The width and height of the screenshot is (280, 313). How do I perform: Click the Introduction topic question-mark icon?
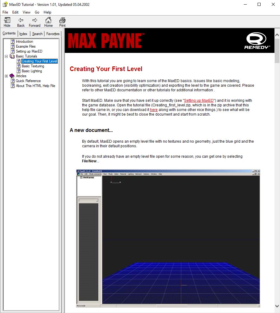pyautogui.click(x=13, y=41)
